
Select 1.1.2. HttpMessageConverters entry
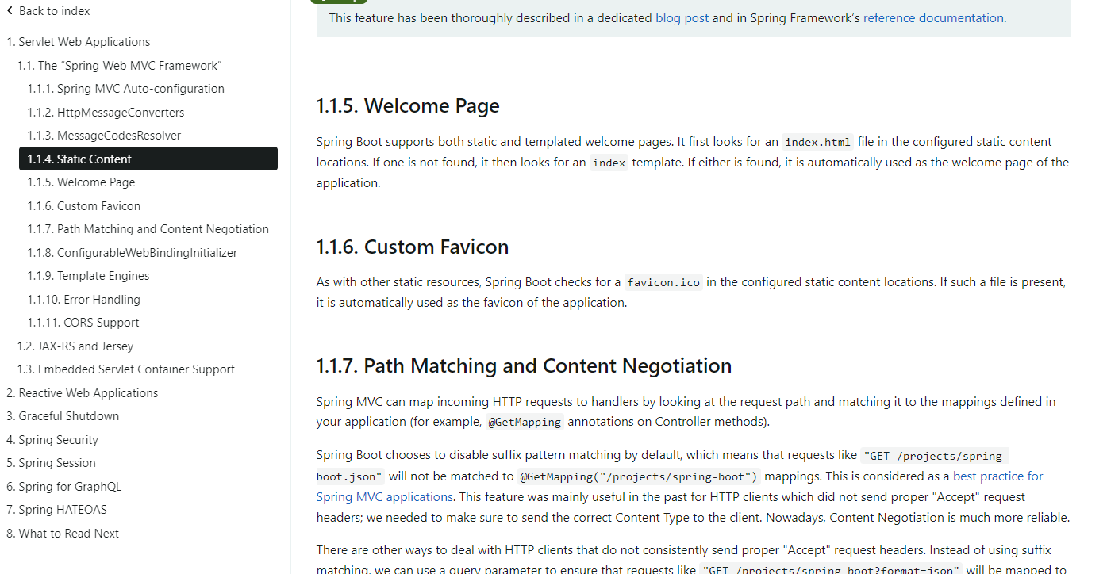pos(106,113)
